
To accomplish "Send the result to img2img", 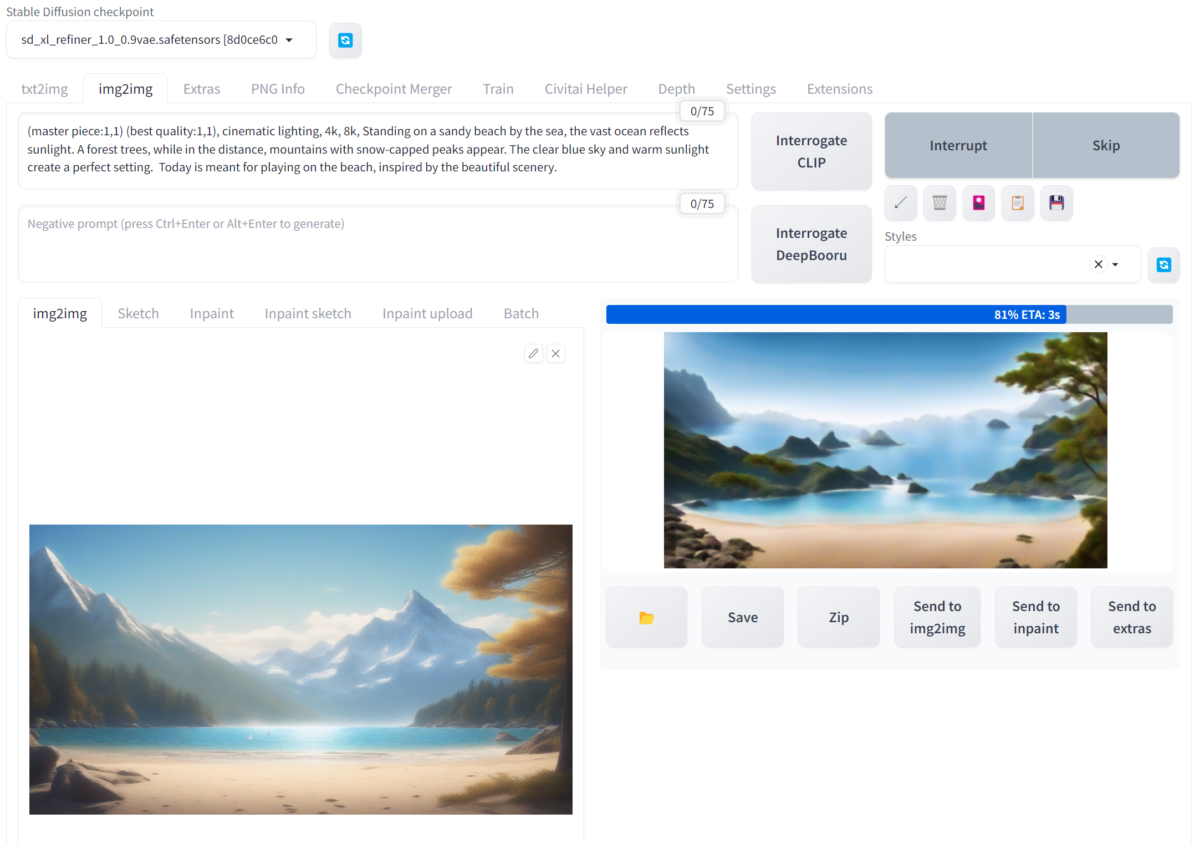I will [x=937, y=617].
